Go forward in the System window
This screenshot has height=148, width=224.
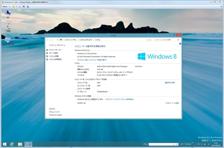52,40
